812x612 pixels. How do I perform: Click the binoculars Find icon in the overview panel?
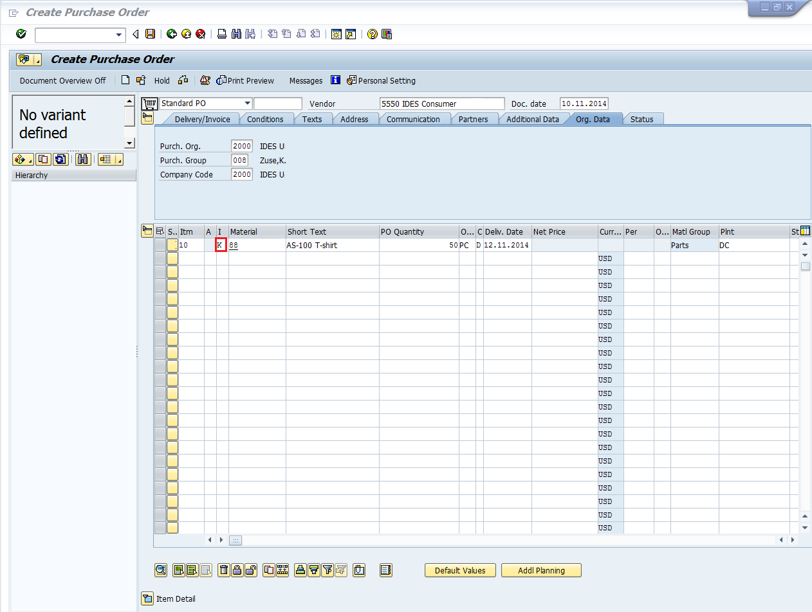tap(83, 159)
